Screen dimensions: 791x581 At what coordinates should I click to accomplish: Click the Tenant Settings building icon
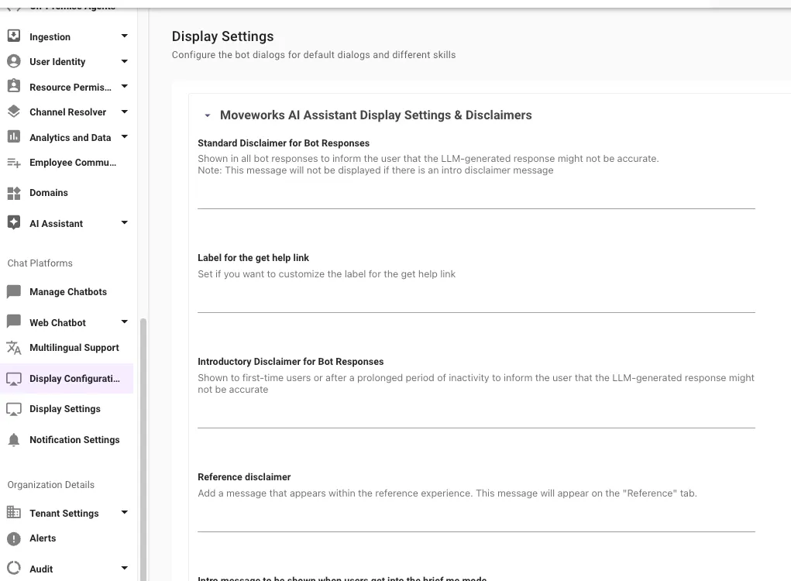(14, 512)
